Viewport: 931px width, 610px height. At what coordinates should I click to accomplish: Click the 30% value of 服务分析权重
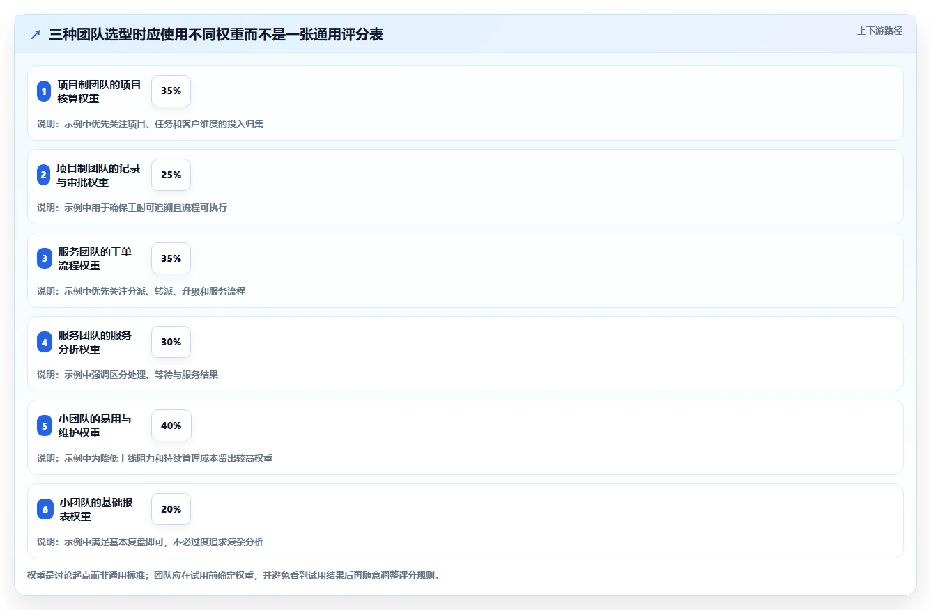(171, 342)
